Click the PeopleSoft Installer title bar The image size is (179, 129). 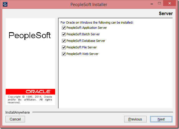pyautogui.click(x=89, y=5)
